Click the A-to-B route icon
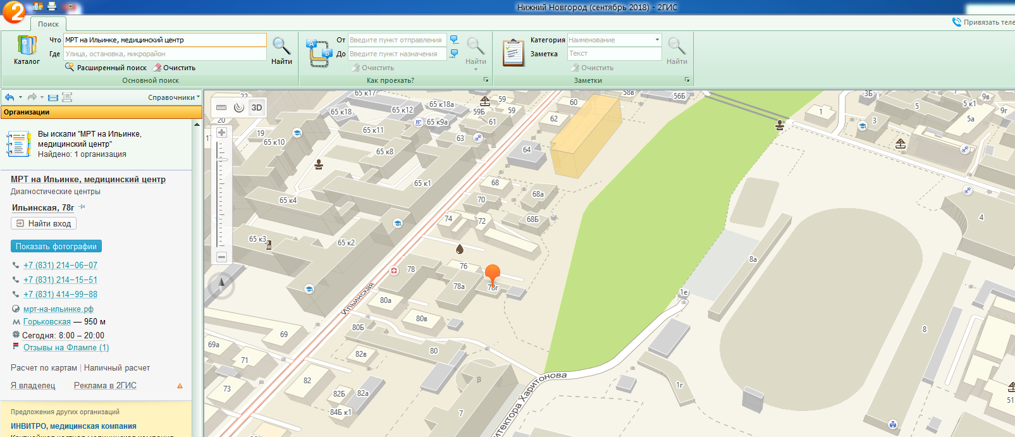 click(319, 52)
